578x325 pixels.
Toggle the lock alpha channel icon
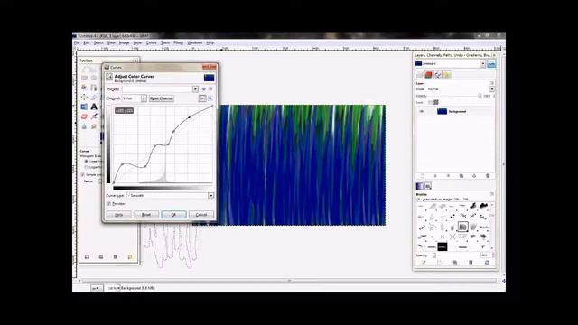tap(436, 102)
